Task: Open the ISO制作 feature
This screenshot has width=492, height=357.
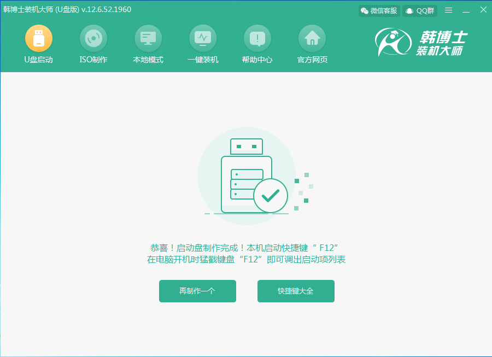Action: click(x=93, y=38)
